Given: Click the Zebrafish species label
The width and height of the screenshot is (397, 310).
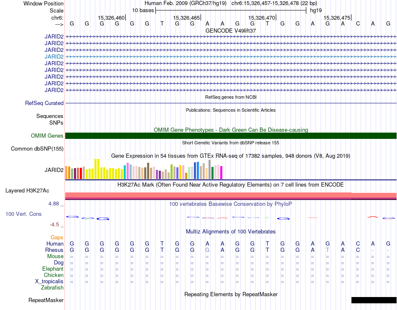Looking at the screenshot, I should pos(52,288).
